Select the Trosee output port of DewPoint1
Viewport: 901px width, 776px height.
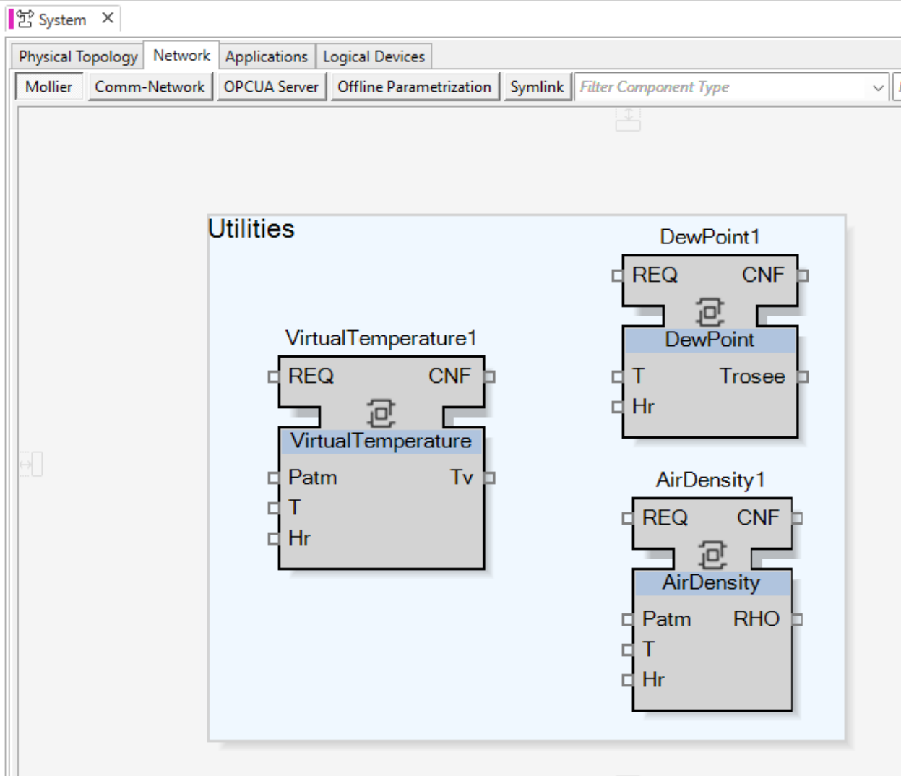pyautogui.click(x=803, y=376)
